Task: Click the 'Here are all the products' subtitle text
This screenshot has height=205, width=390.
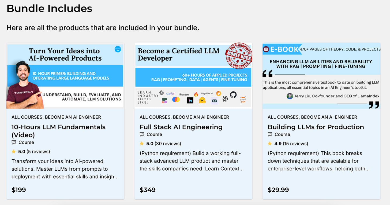Action: [x=103, y=28]
